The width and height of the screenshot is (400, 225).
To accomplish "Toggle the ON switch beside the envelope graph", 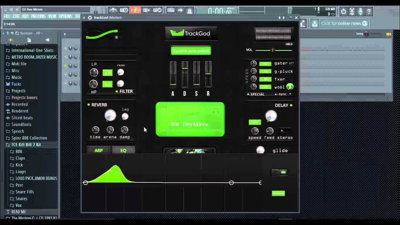I will pyautogui.click(x=279, y=172).
